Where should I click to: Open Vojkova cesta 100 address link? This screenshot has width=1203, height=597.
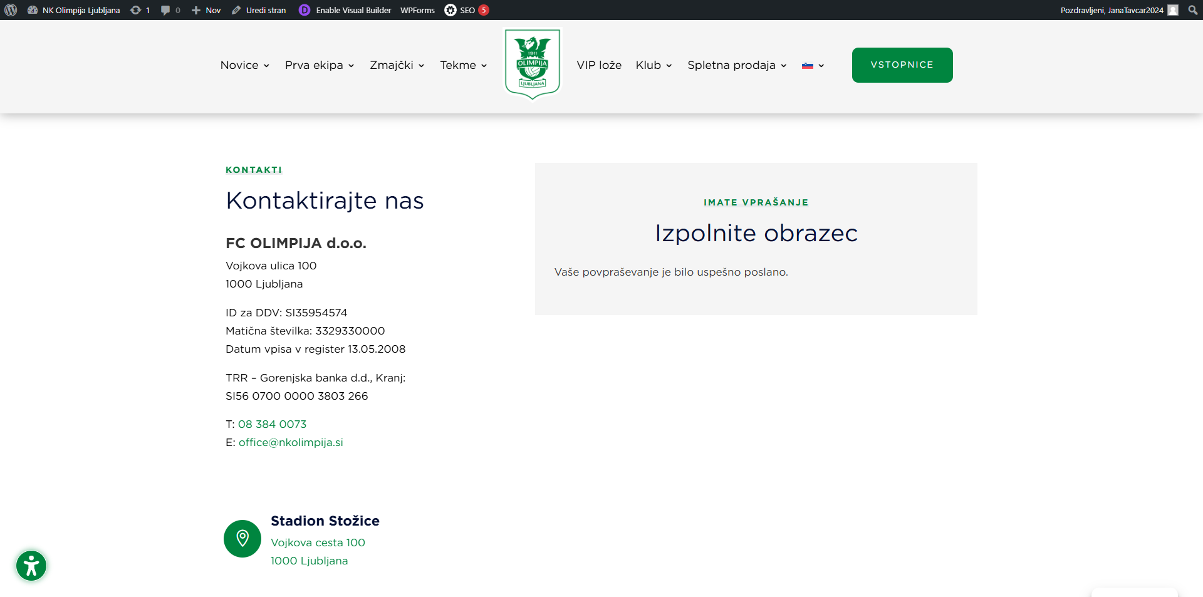[x=318, y=542]
